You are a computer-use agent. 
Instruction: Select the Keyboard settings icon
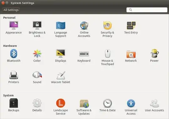point(84,54)
